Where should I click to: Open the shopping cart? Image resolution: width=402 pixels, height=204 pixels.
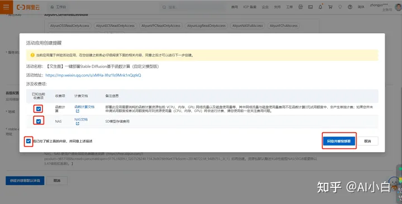330,7
